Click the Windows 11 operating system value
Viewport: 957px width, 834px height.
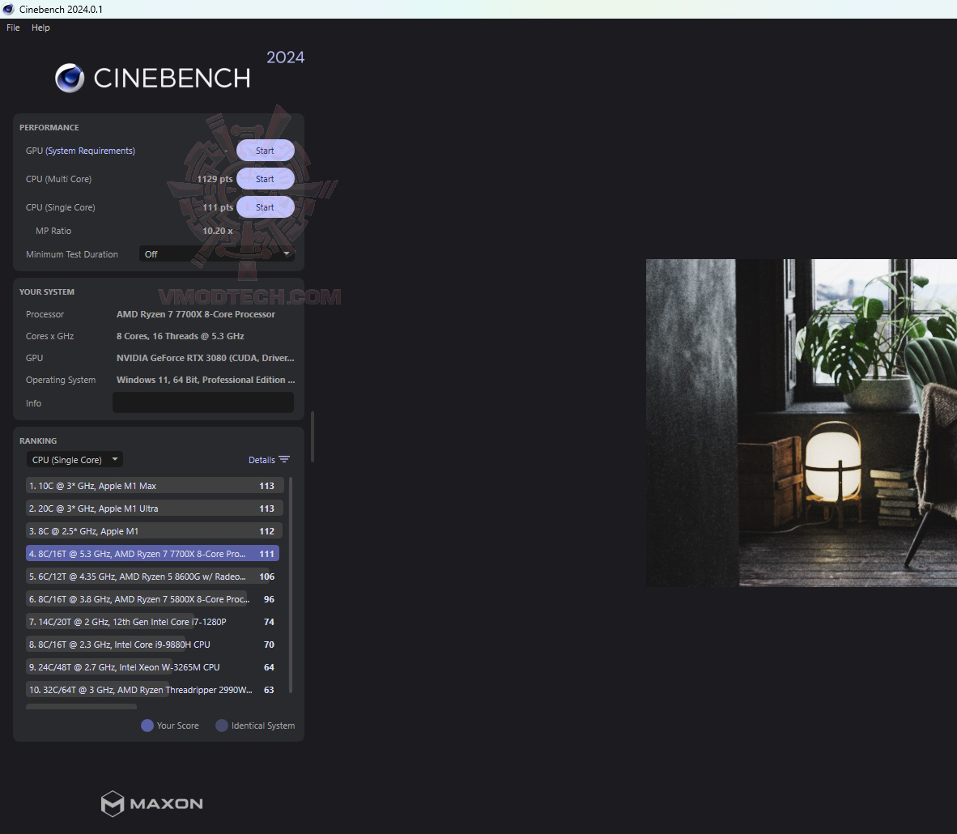(x=206, y=380)
